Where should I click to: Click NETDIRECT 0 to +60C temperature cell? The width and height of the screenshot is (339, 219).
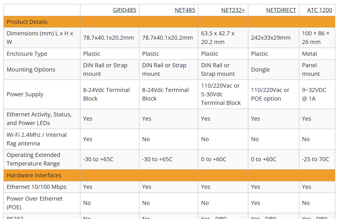(x=274, y=159)
